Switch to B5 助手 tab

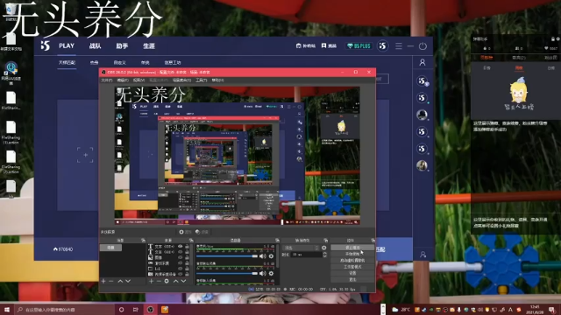coord(122,46)
